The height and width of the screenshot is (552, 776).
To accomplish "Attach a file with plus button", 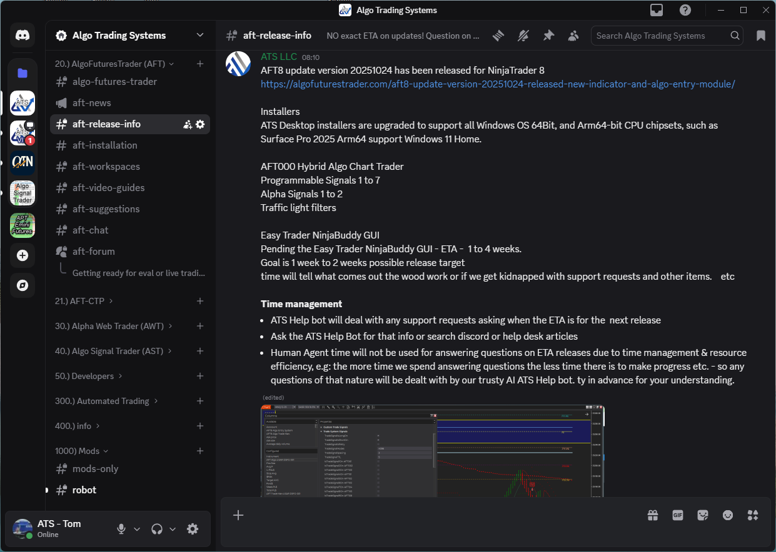I will coord(238,515).
